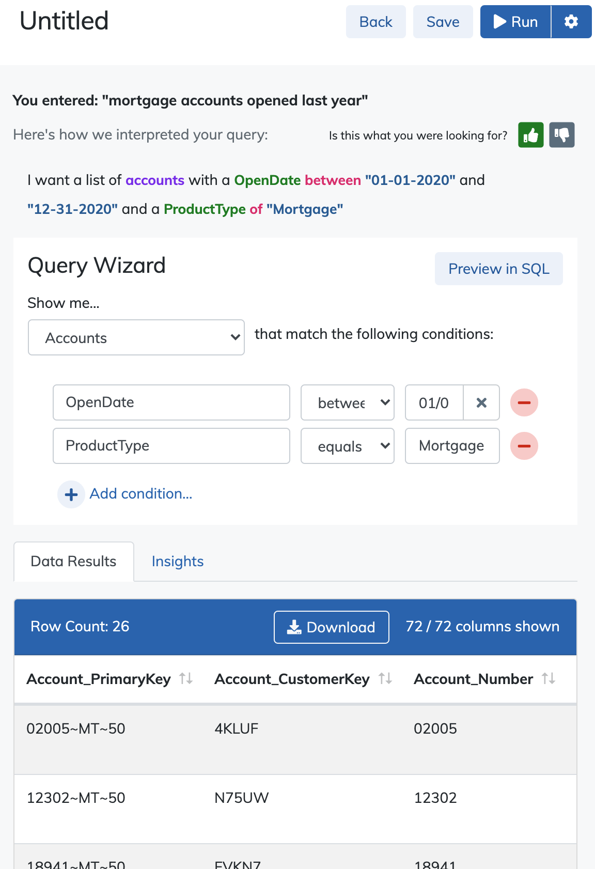Click the thumbs down feedback icon
595x869 pixels.
[562, 135]
